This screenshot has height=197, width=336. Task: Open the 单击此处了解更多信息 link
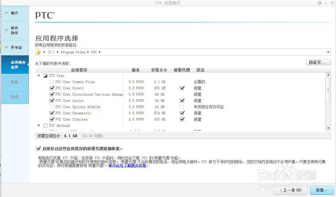point(127,165)
